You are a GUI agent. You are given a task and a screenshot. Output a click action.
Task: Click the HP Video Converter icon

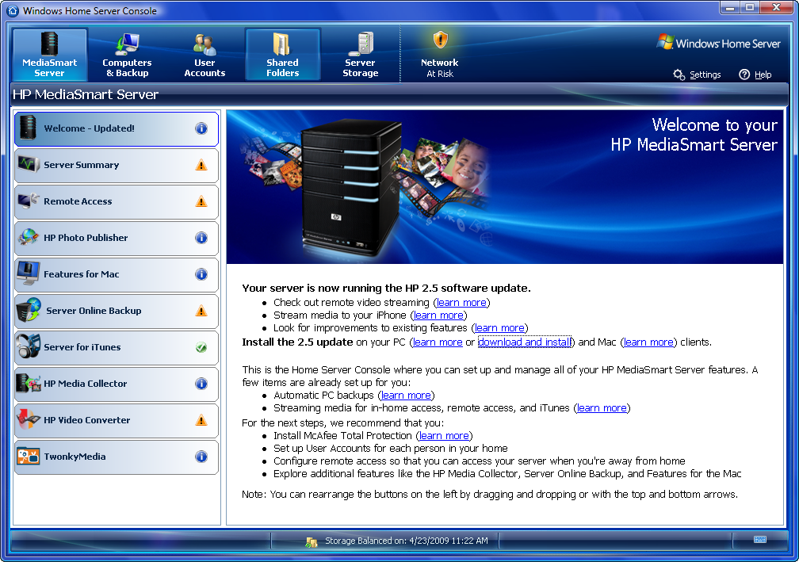[x=29, y=419]
